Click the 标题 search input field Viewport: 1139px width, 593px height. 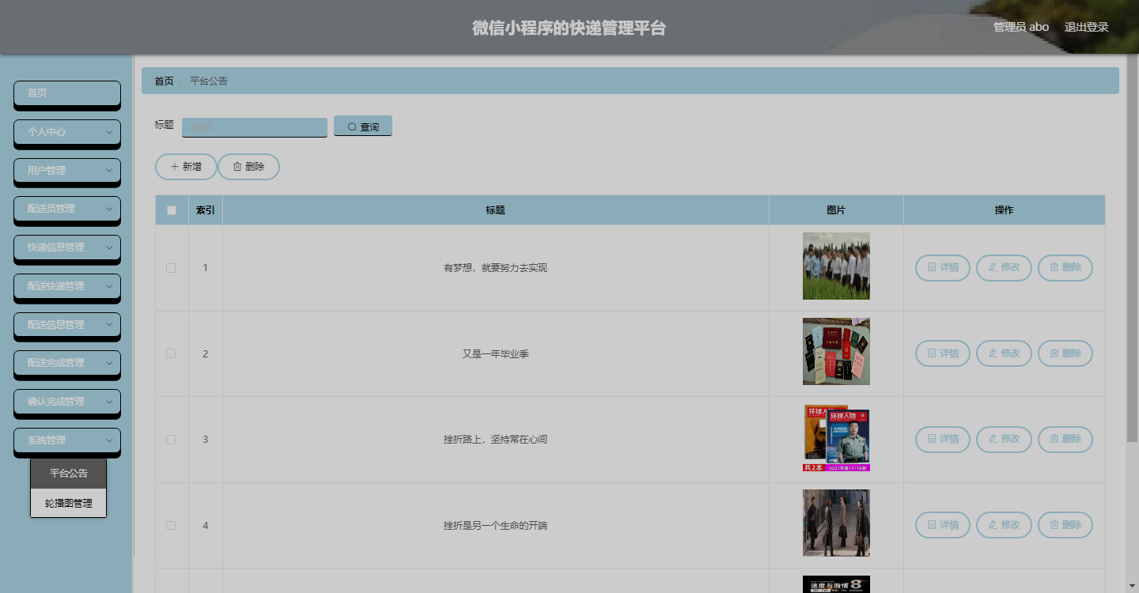point(255,127)
